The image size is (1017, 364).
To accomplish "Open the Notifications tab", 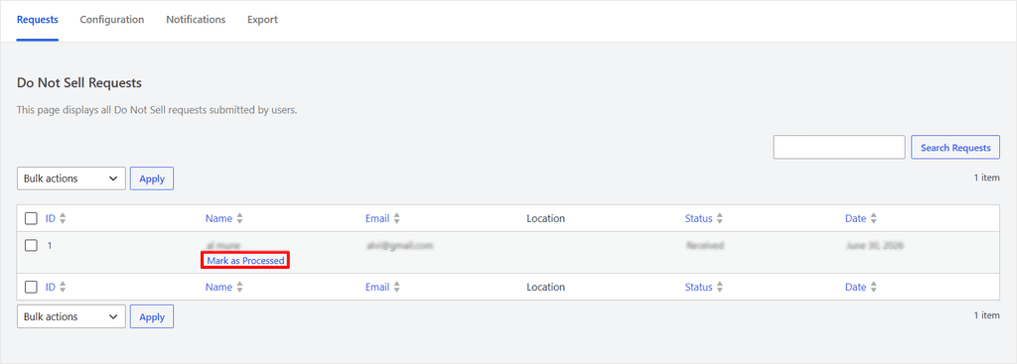I will click(x=196, y=20).
